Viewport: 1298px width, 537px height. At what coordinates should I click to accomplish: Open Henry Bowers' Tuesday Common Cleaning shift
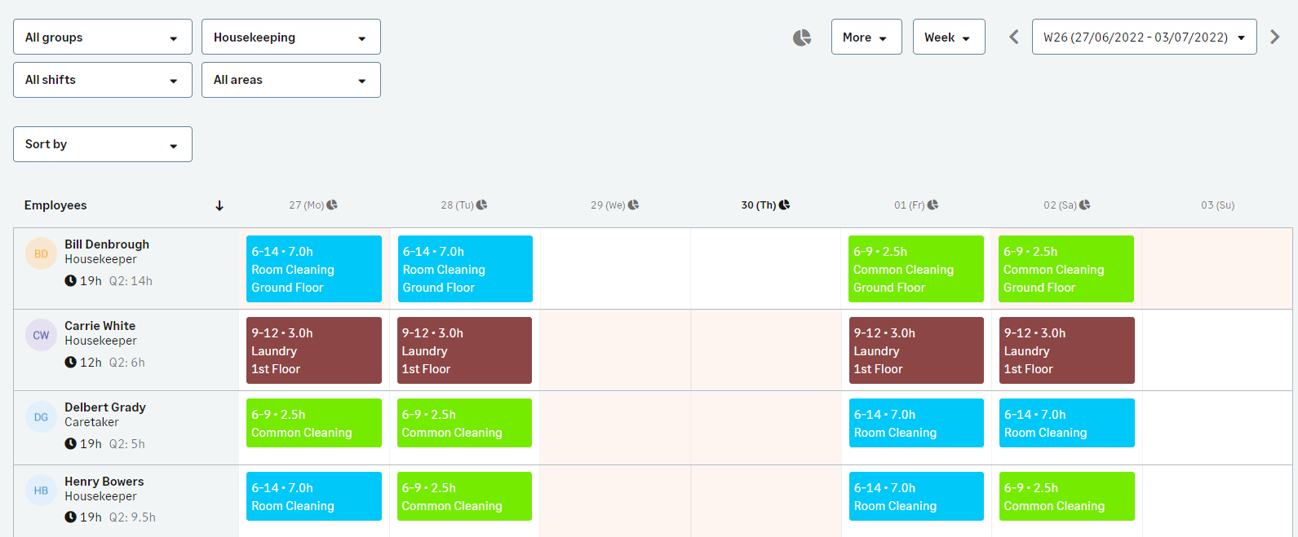[x=464, y=496]
